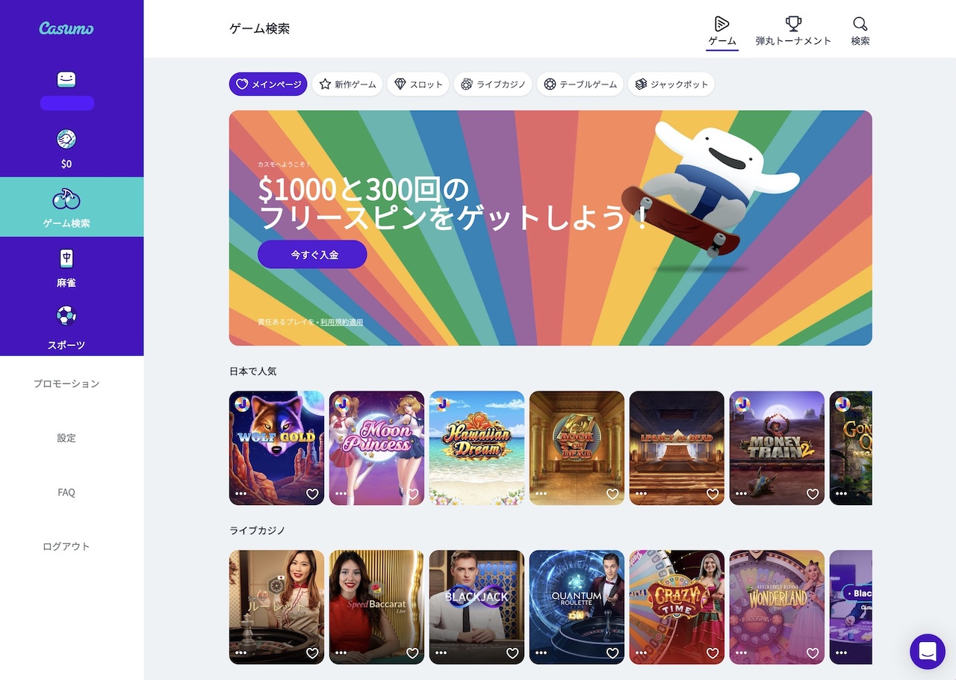Viewport: 956px width, 680px height.
Task: Toggle the heart on Moon Princess
Action: point(412,494)
